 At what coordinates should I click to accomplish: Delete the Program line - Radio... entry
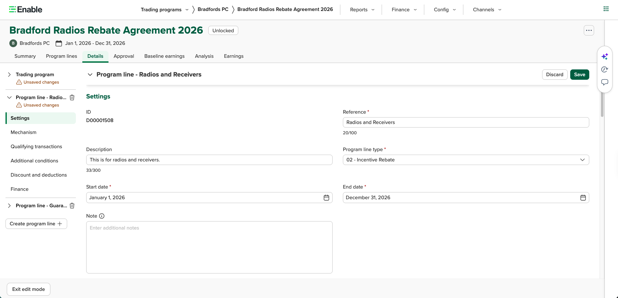[72, 98]
